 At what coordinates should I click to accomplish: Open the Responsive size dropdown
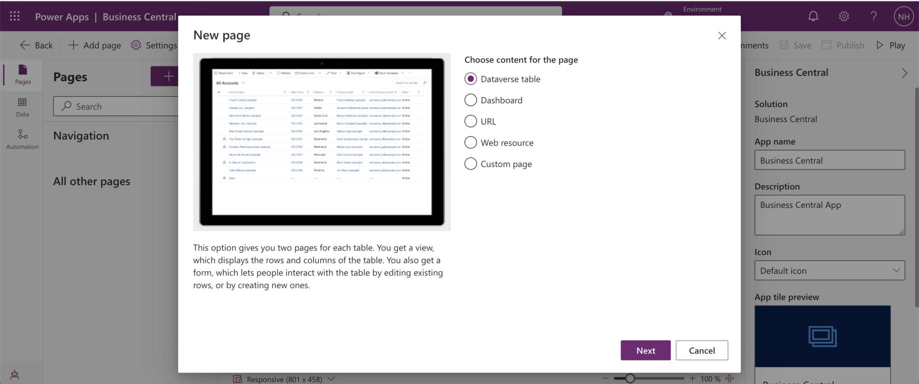pos(284,379)
